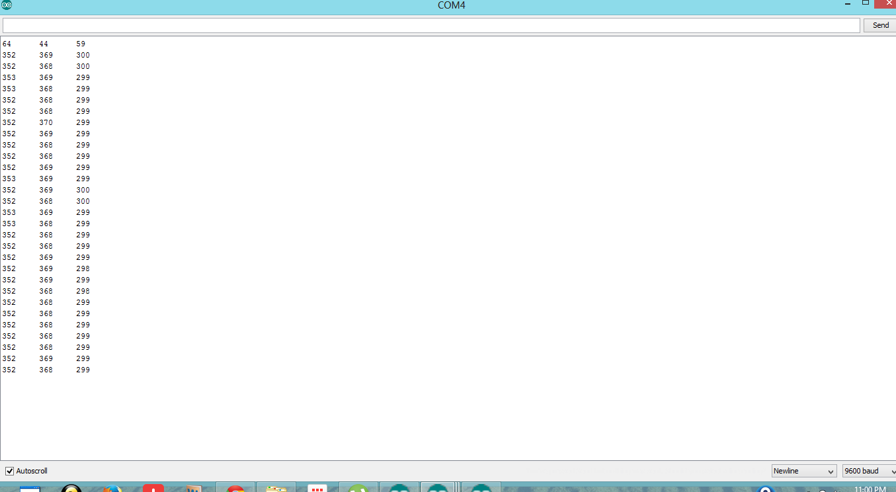Open the 9600 baud rate dropdown
This screenshot has width=896, height=492.
[x=868, y=471]
